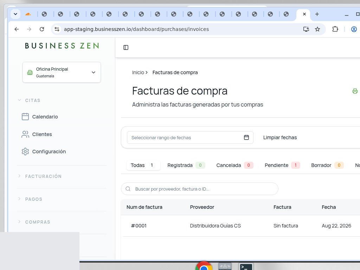Switch to the Cloudflare tab
The image size is (360, 270).
pos(28,14)
